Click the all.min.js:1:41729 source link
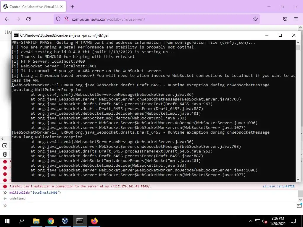The image size is (303, 227). pos(278,186)
